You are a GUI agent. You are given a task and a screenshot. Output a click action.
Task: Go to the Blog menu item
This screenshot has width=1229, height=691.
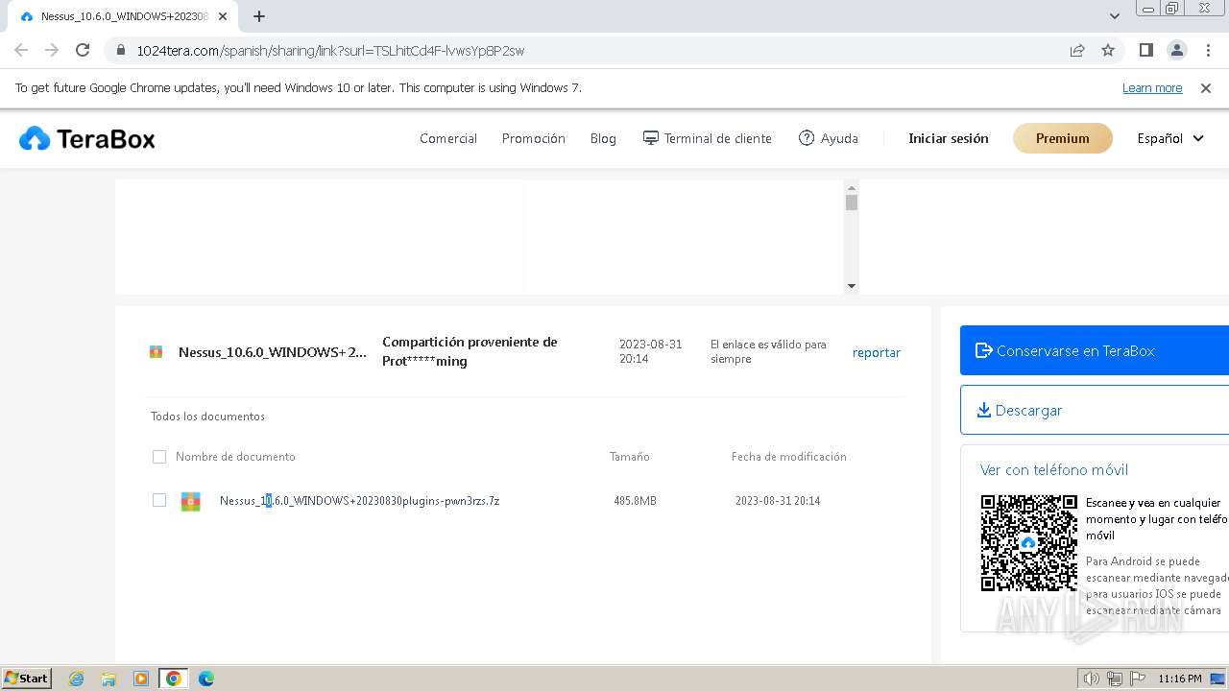(603, 138)
